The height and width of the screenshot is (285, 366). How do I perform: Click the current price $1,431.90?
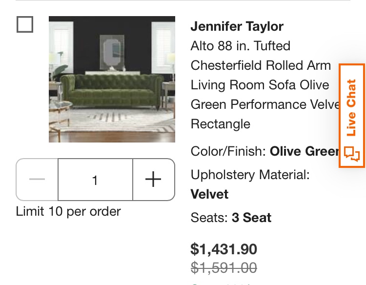click(x=224, y=249)
